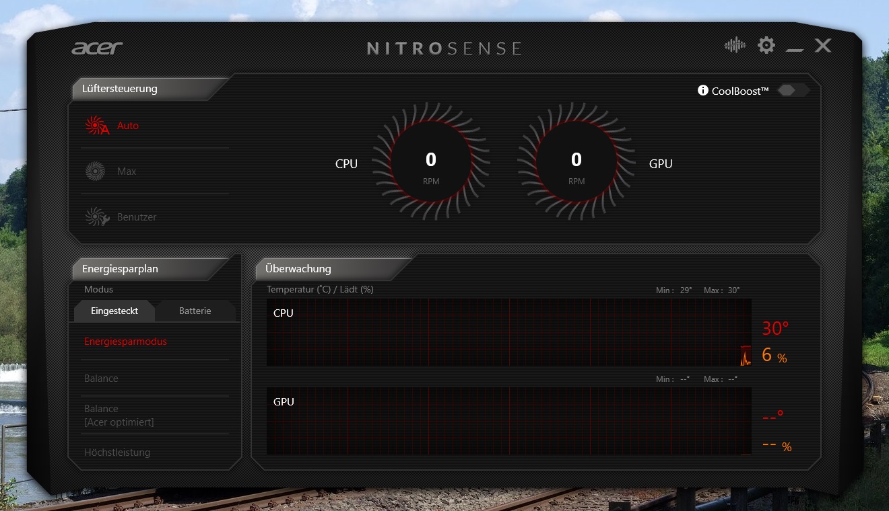The width and height of the screenshot is (889, 511).
Task: Toggle the CoolBoost switch
Action: [x=793, y=90]
